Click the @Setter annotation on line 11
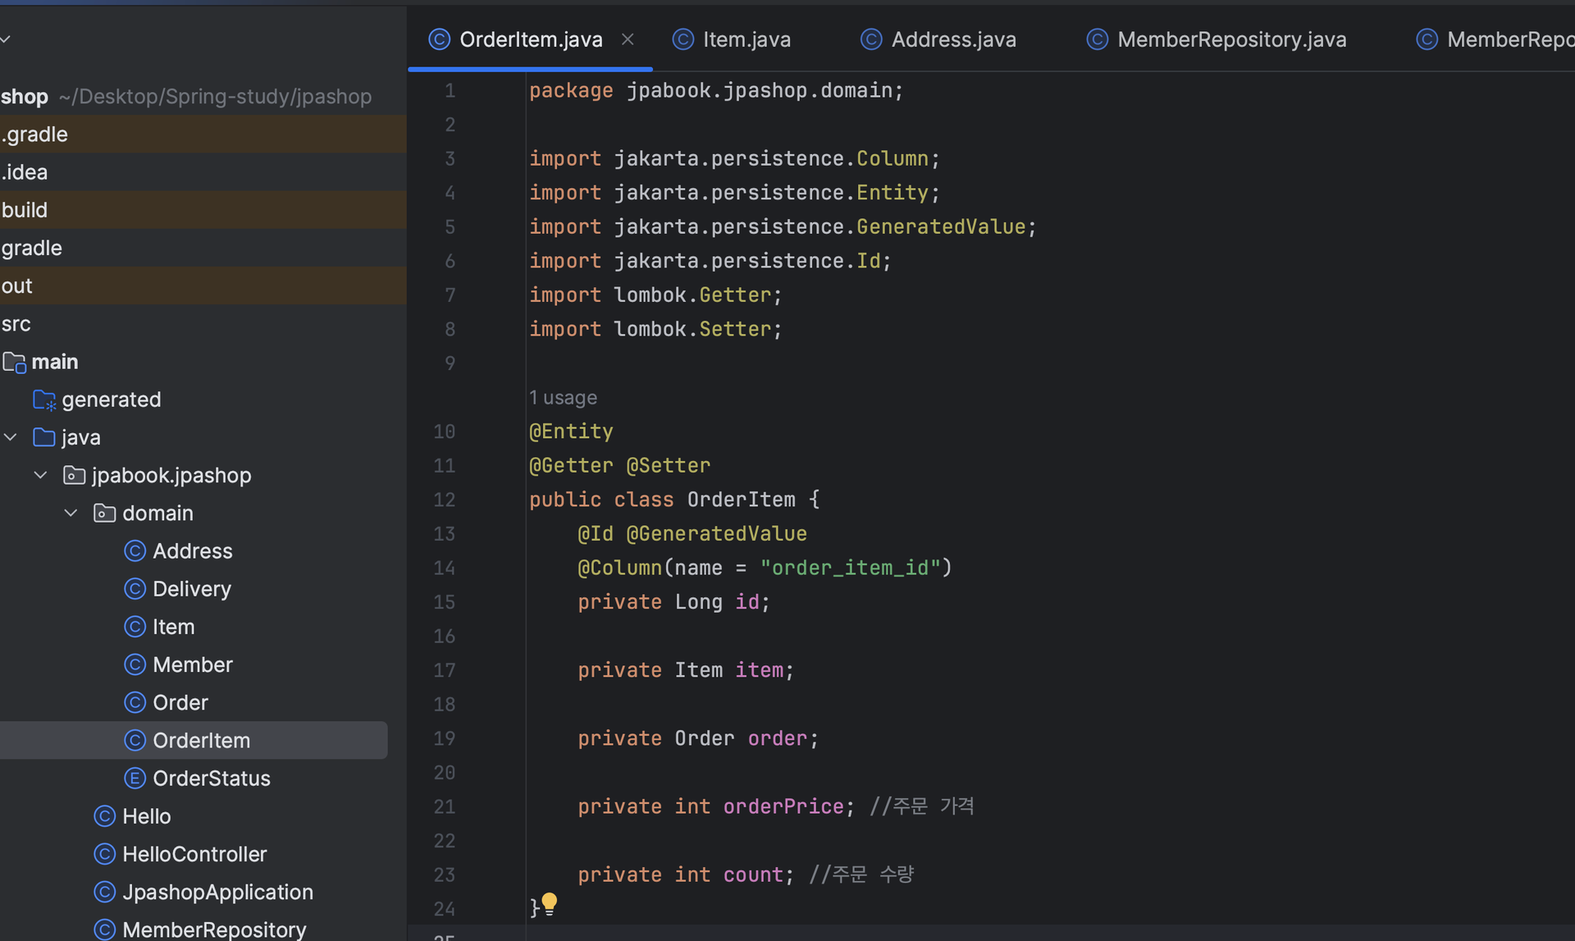 [669, 465]
